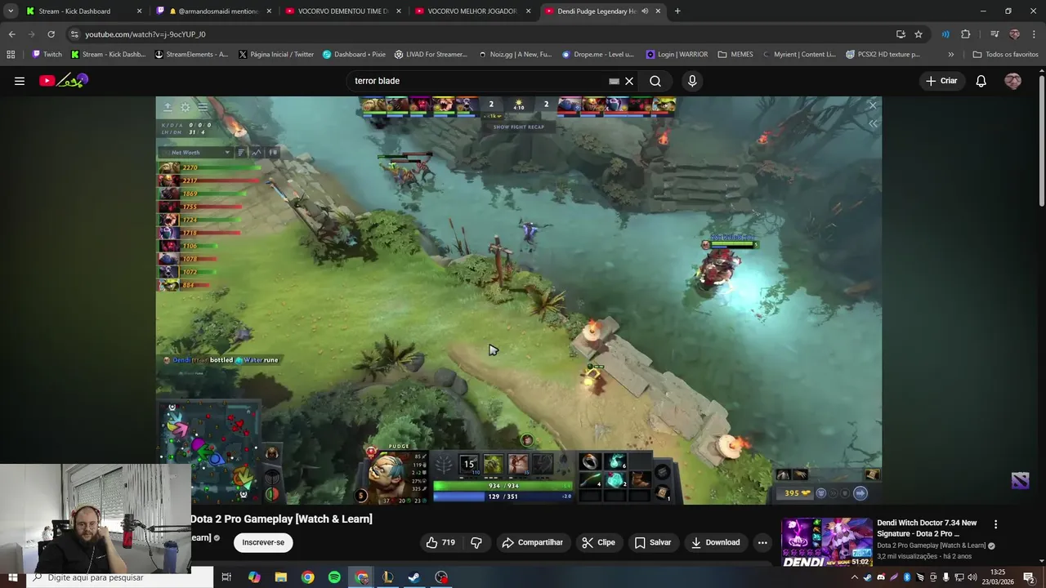The width and height of the screenshot is (1046, 588).
Task: Click the Compartilhar share button
Action: pyautogui.click(x=533, y=542)
